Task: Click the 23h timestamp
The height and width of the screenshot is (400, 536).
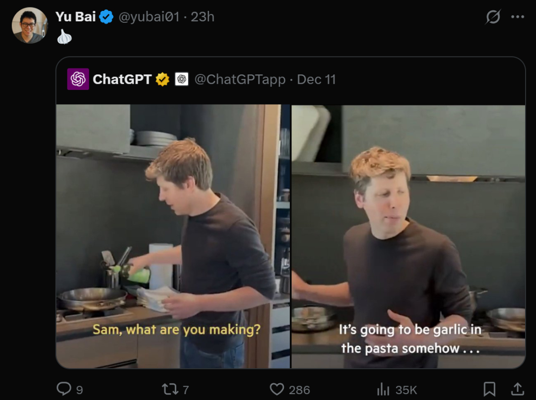Action: pyautogui.click(x=202, y=17)
